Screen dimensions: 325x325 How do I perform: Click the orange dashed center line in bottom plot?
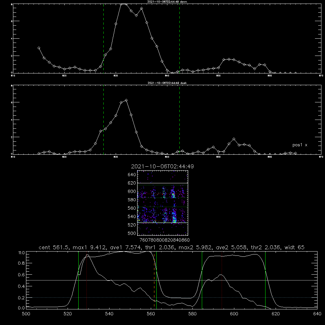tap(154, 280)
